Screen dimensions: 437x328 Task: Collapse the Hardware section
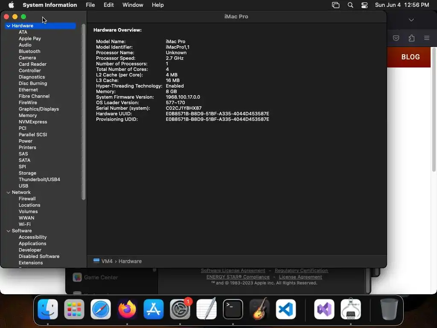pos(9,26)
